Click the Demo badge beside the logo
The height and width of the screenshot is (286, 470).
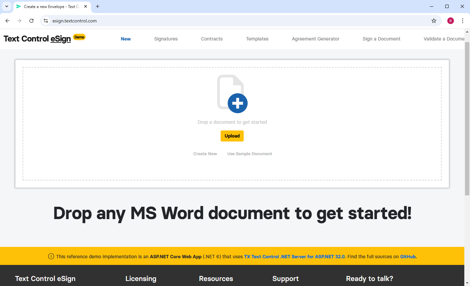pyautogui.click(x=80, y=37)
